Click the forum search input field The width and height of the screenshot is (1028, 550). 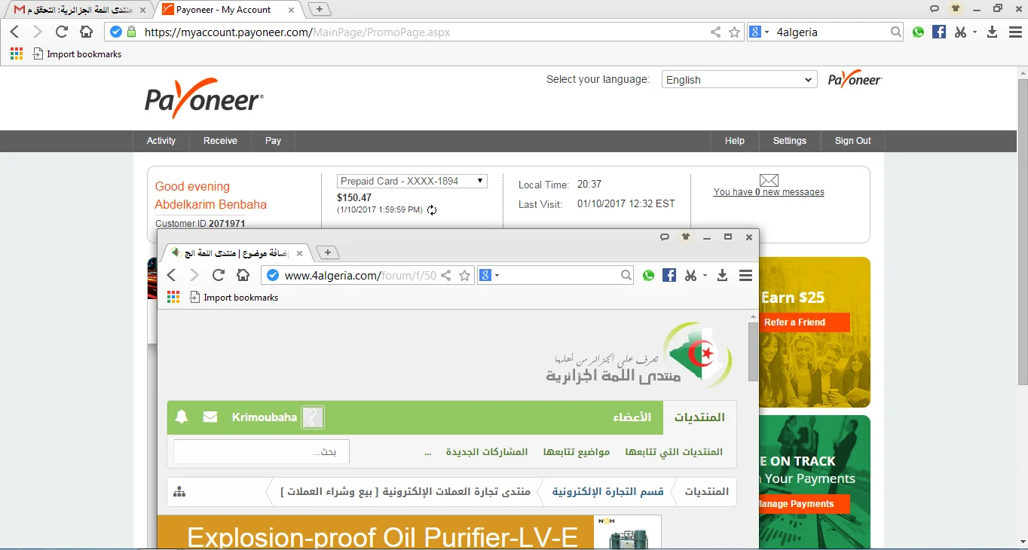[x=261, y=452]
